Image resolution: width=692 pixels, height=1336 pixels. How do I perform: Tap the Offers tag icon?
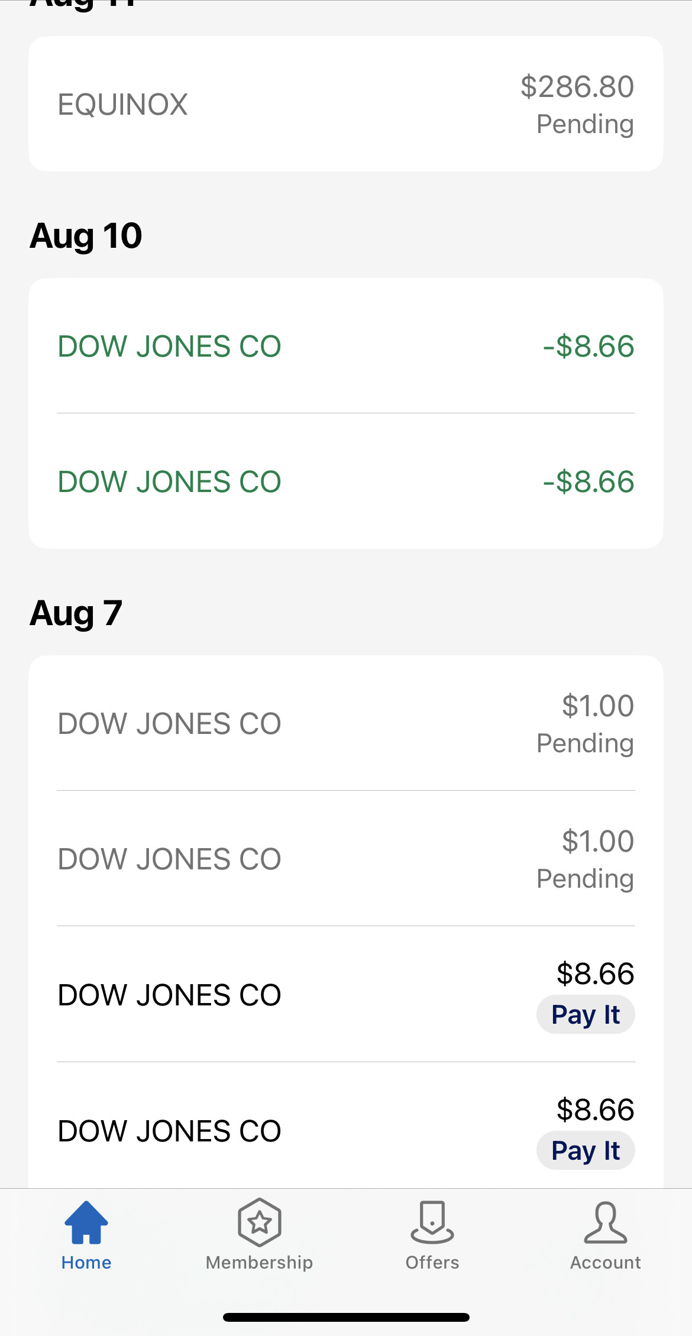(x=432, y=1222)
